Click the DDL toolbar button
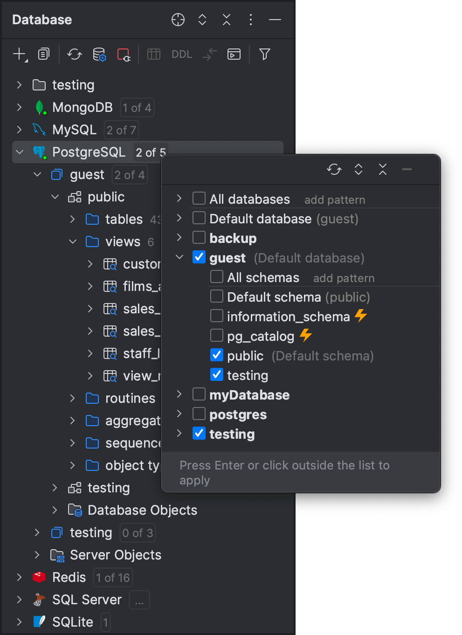Viewport: 462px width, 635px height. point(182,55)
